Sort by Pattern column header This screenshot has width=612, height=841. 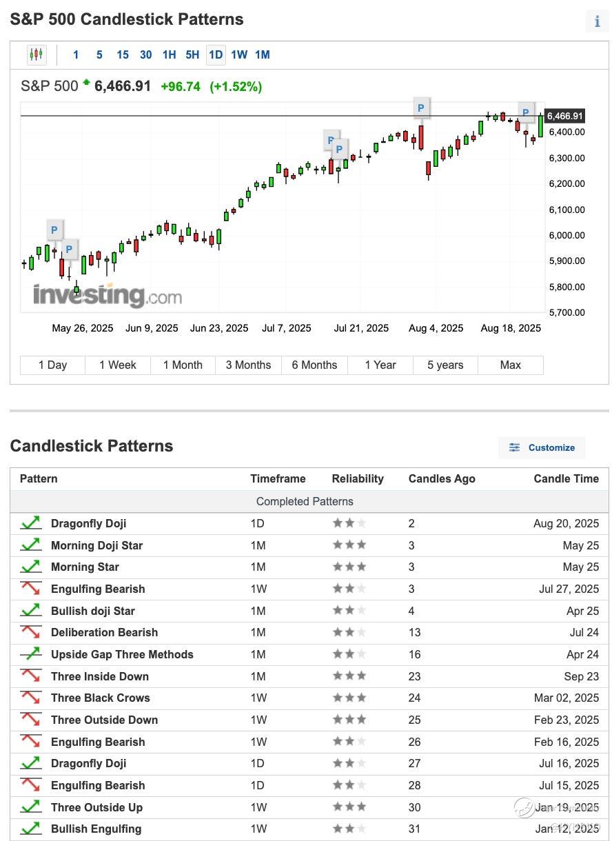(39, 478)
